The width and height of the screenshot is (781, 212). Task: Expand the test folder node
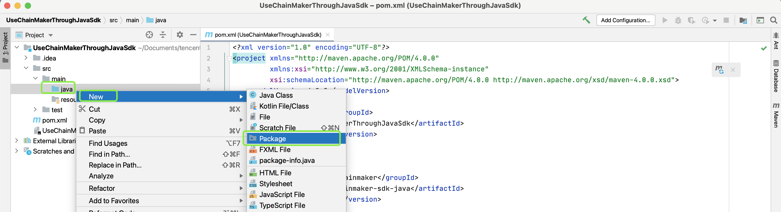coord(35,109)
